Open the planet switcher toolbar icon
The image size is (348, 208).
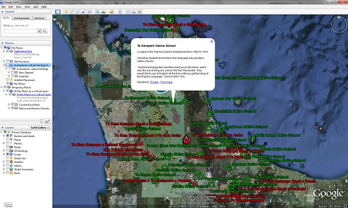pyautogui.click(x=111, y=12)
